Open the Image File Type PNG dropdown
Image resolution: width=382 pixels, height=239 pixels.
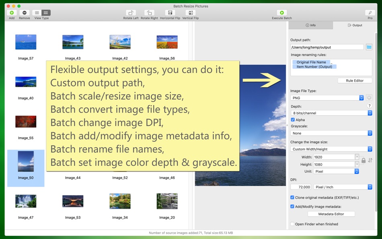point(327,98)
